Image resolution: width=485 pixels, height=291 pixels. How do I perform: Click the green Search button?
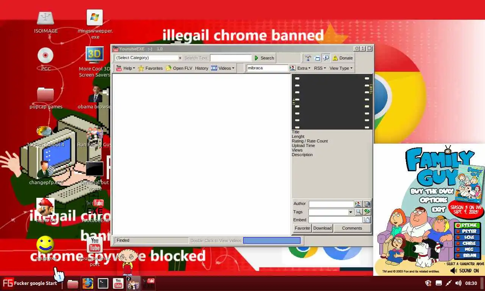pyautogui.click(x=264, y=58)
